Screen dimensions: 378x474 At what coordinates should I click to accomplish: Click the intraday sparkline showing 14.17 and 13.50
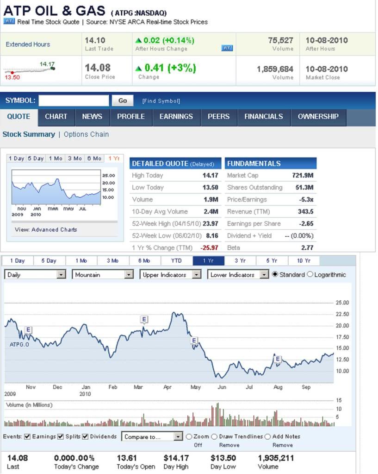point(30,70)
